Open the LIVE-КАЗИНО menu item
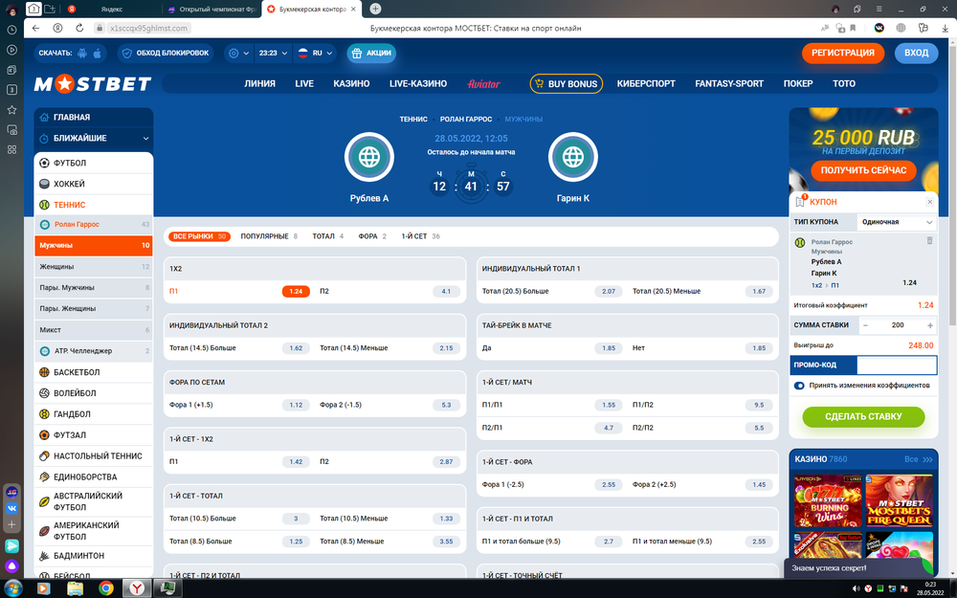This screenshot has width=957, height=598. (418, 83)
